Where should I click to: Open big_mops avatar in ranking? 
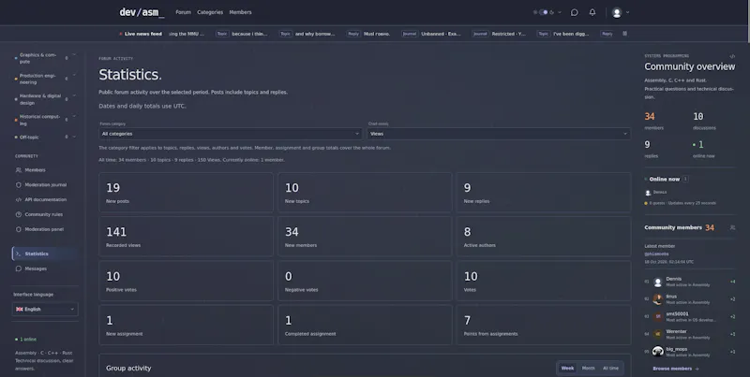(x=658, y=351)
